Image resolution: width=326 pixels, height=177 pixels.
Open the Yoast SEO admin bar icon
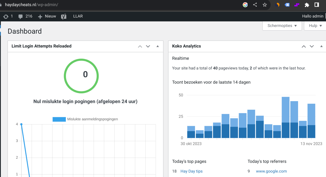64,16
